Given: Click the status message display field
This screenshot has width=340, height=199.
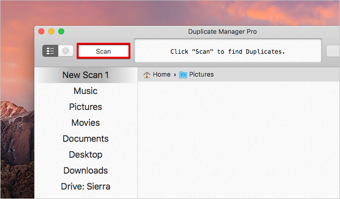Looking at the screenshot, I should [228, 51].
